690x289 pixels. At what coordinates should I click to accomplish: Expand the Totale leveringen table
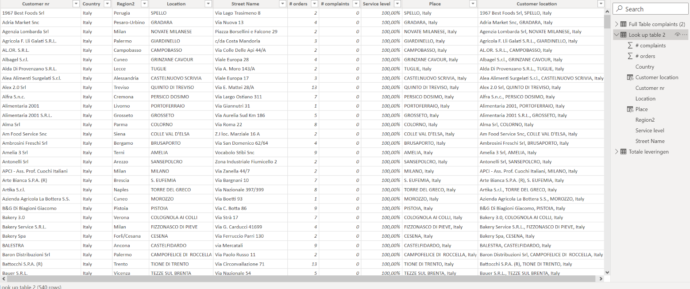click(617, 152)
